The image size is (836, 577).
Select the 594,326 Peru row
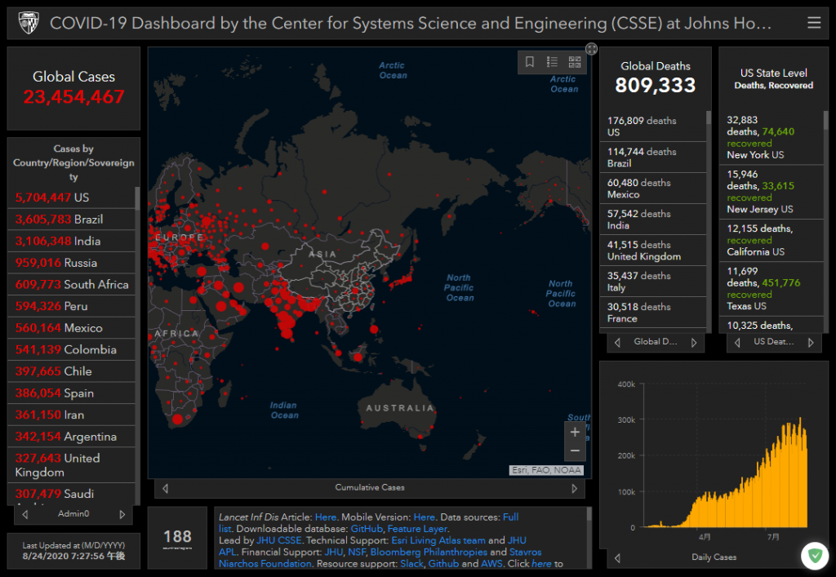pos(72,306)
